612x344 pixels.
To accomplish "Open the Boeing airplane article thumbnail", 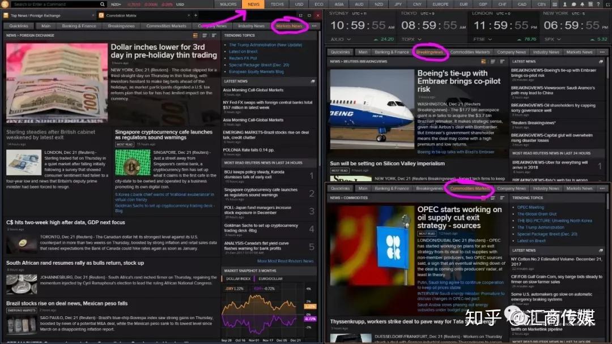I will pos(372,109).
